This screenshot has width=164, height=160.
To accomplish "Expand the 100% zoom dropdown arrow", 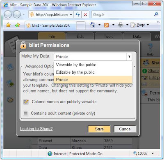I will tap(153, 153).
